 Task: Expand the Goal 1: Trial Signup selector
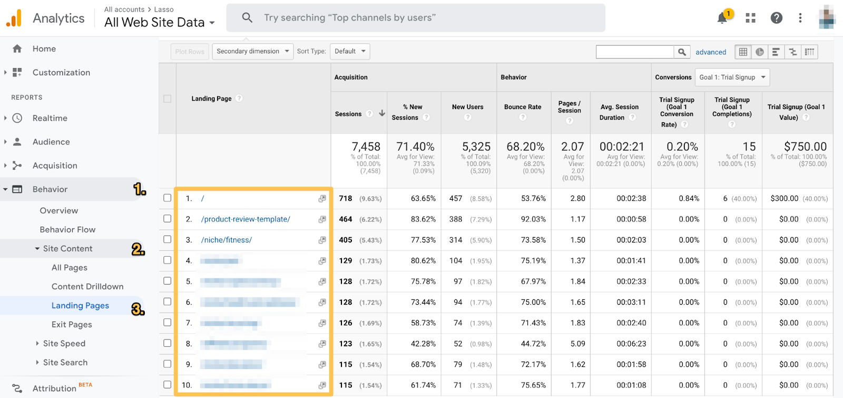point(732,77)
